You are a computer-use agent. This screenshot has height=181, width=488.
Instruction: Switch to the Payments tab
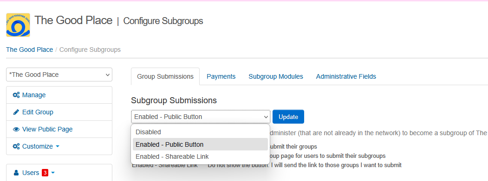click(221, 76)
